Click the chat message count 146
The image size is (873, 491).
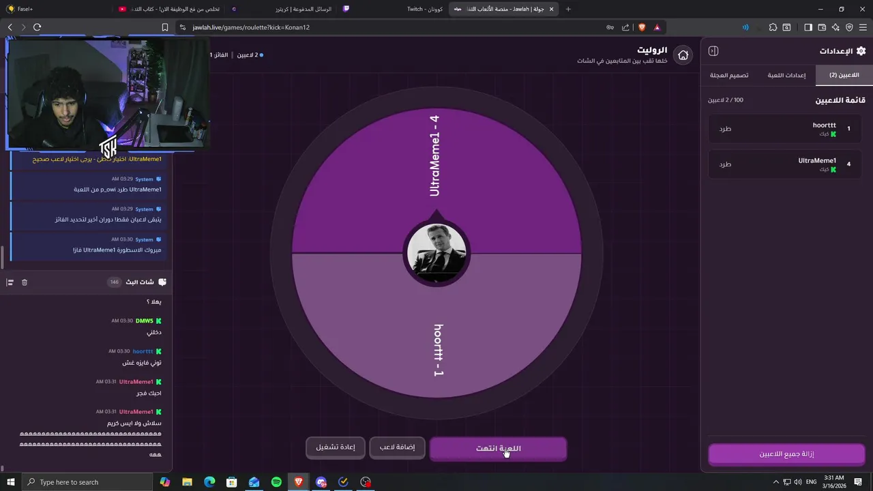[x=114, y=282]
